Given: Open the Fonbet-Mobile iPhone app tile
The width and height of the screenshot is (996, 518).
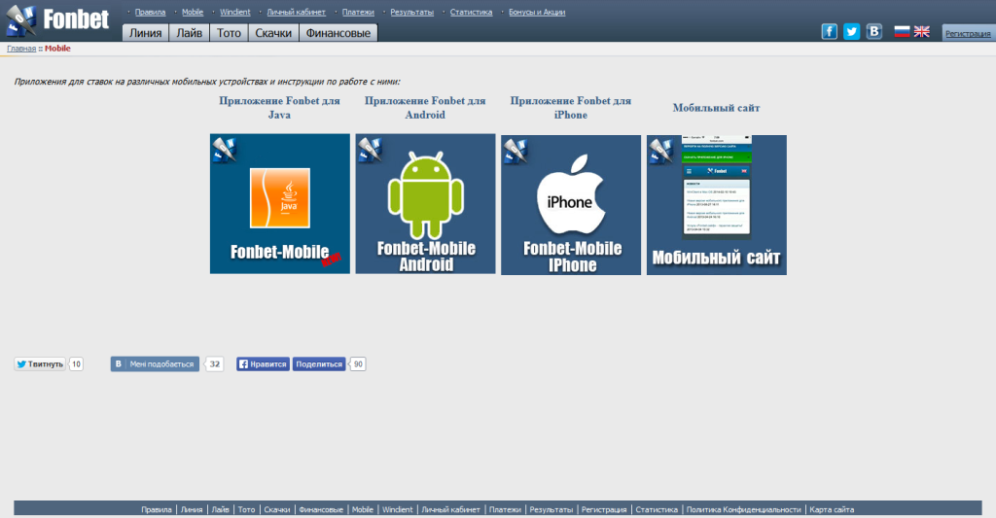Looking at the screenshot, I should (x=570, y=205).
